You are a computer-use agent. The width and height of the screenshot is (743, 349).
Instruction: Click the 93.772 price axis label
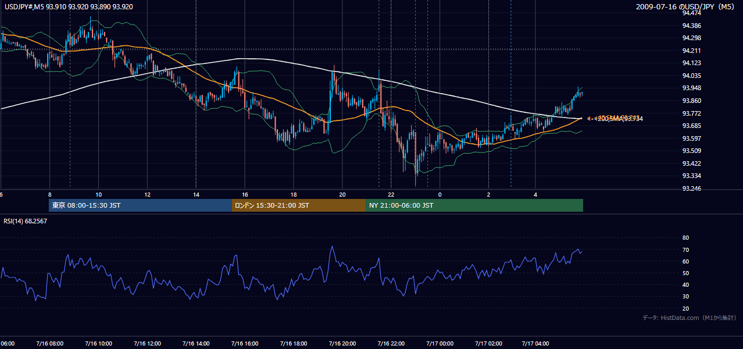pyautogui.click(x=691, y=113)
